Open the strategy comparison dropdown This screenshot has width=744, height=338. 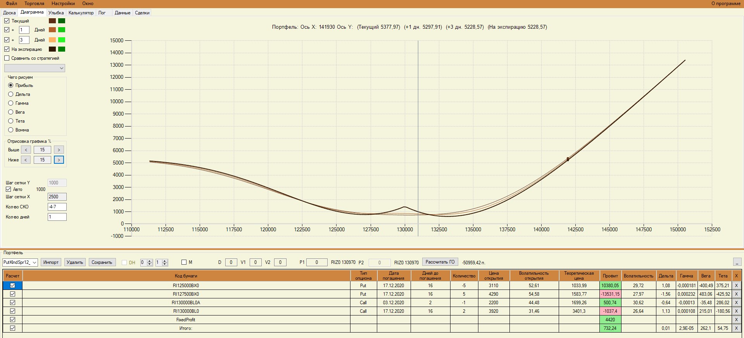coord(35,68)
